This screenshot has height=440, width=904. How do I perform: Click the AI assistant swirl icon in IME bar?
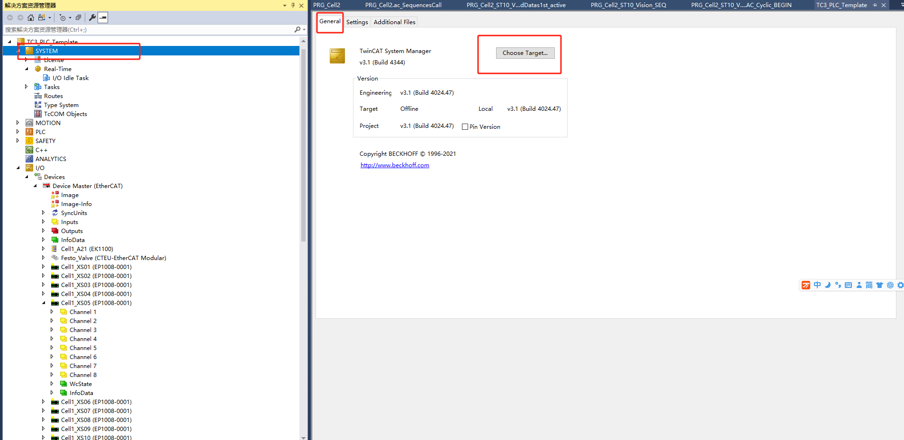point(890,285)
